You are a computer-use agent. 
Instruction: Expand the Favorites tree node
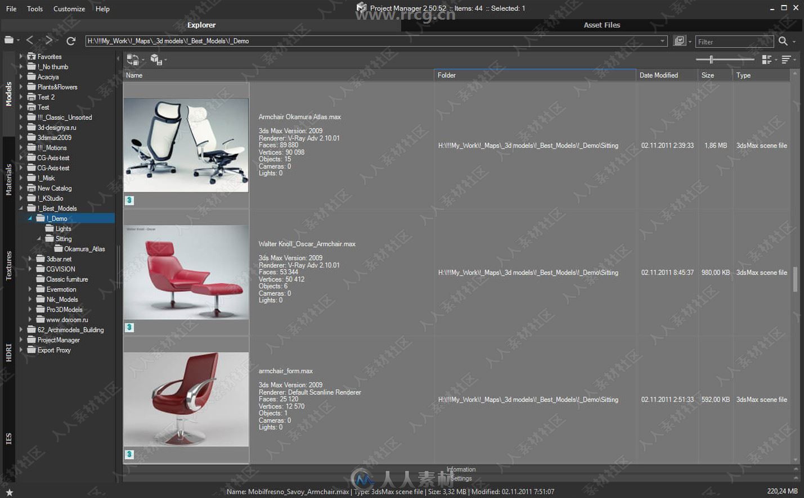[x=21, y=56]
